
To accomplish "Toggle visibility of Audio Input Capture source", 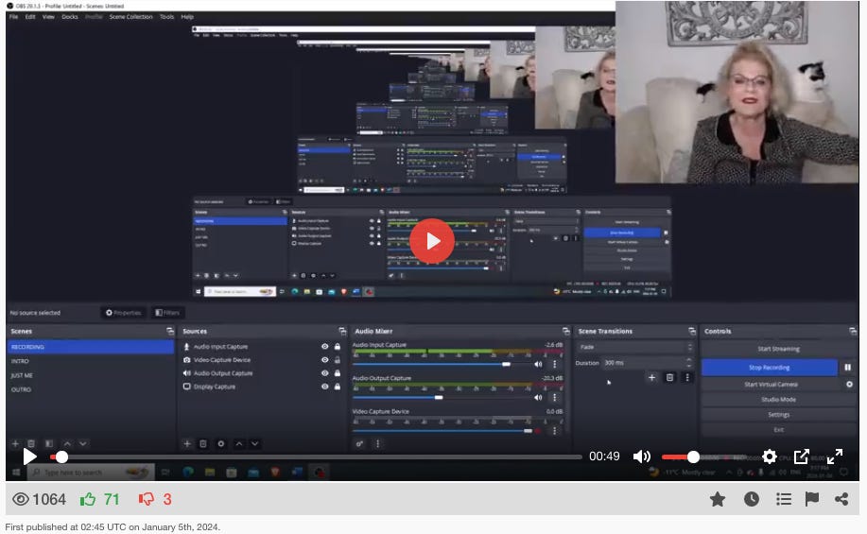I will (324, 347).
